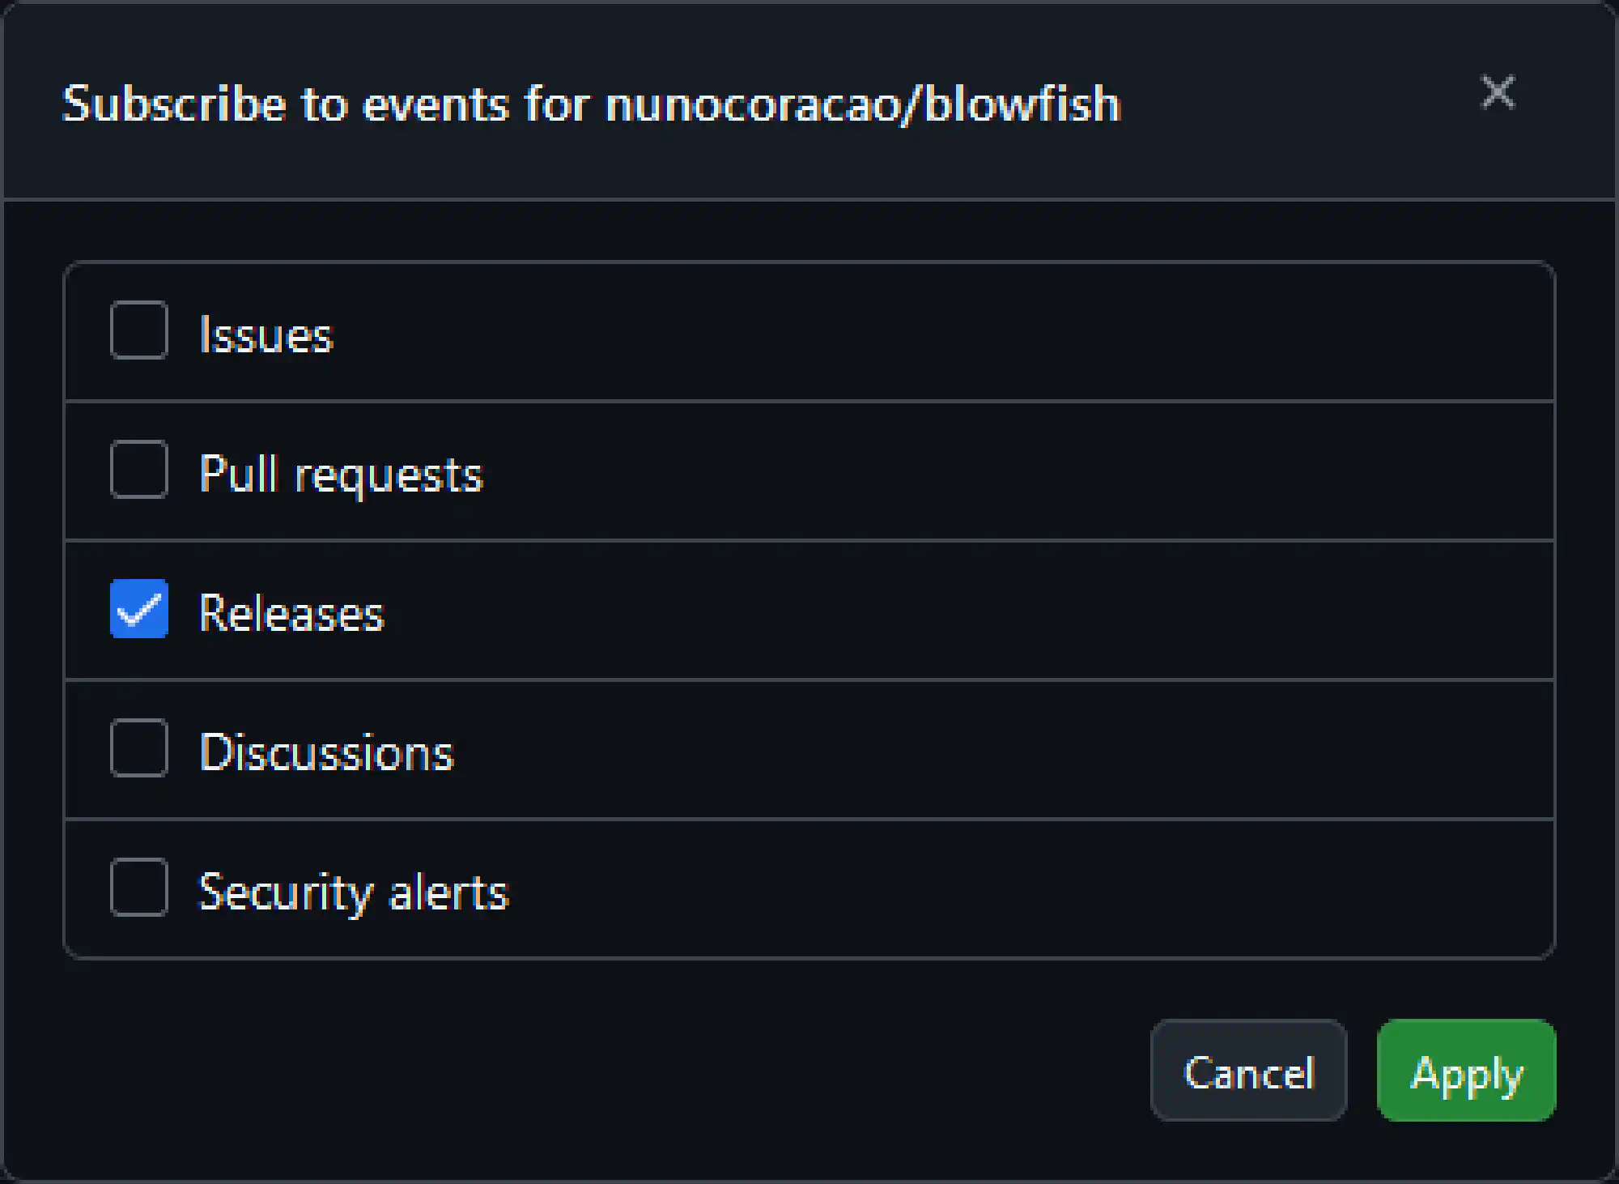Enable the Issues checkbox
This screenshot has height=1184, width=1619.
139,330
